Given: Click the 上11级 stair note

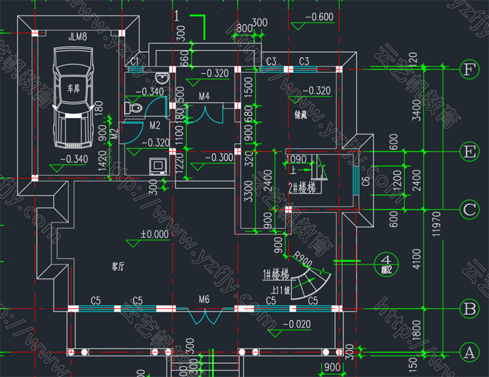Looking at the screenshot, I should [x=280, y=290].
